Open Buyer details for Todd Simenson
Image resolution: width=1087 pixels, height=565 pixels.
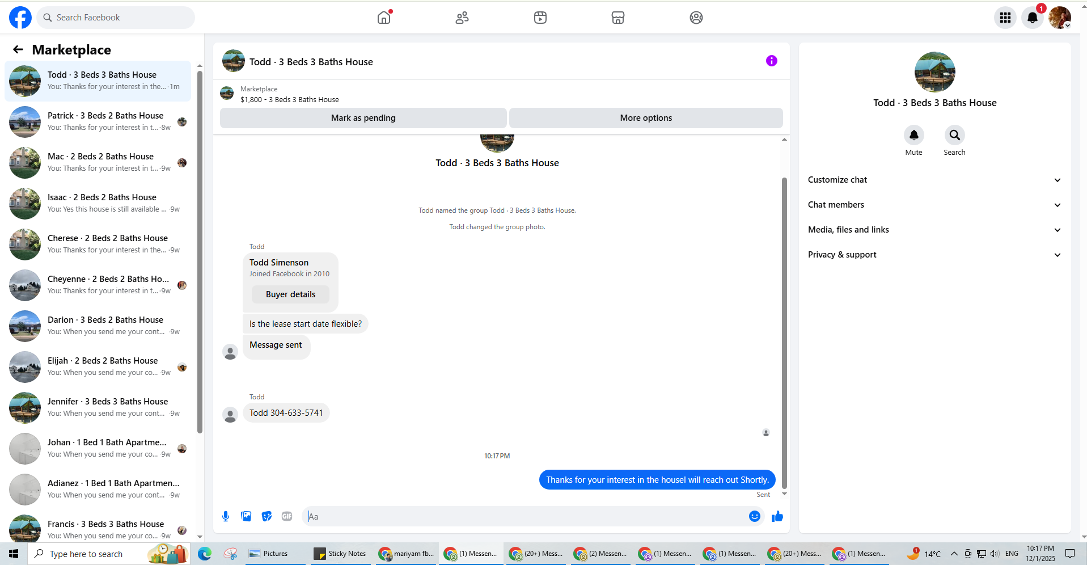click(x=290, y=294)
